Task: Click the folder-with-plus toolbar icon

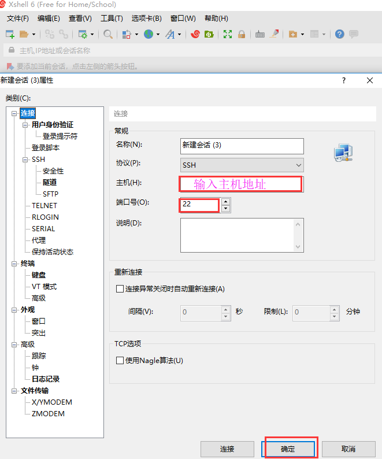Action: click(x=293, y=34)
